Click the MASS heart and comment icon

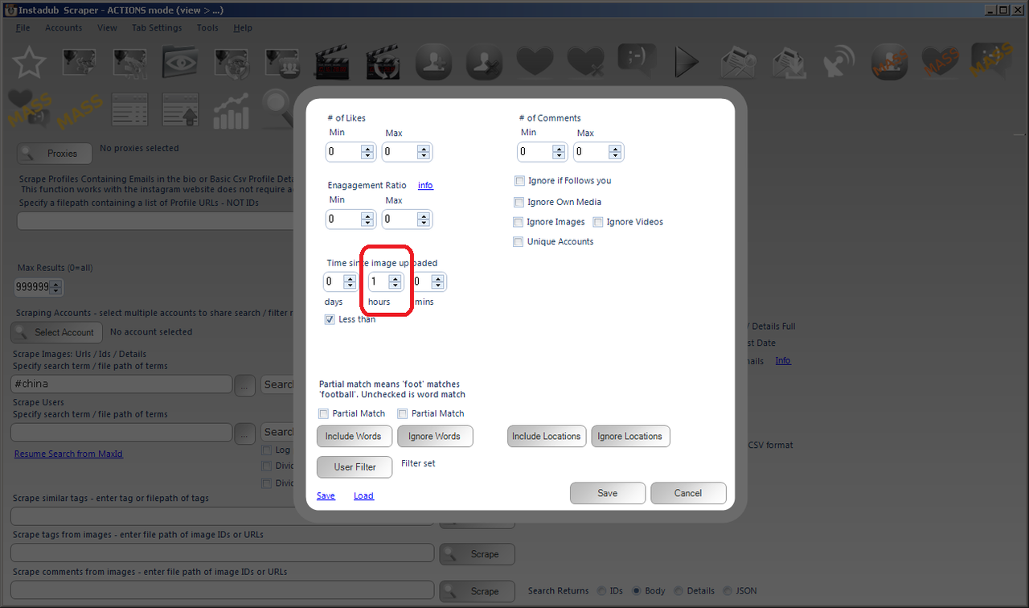tap(30, 110)
